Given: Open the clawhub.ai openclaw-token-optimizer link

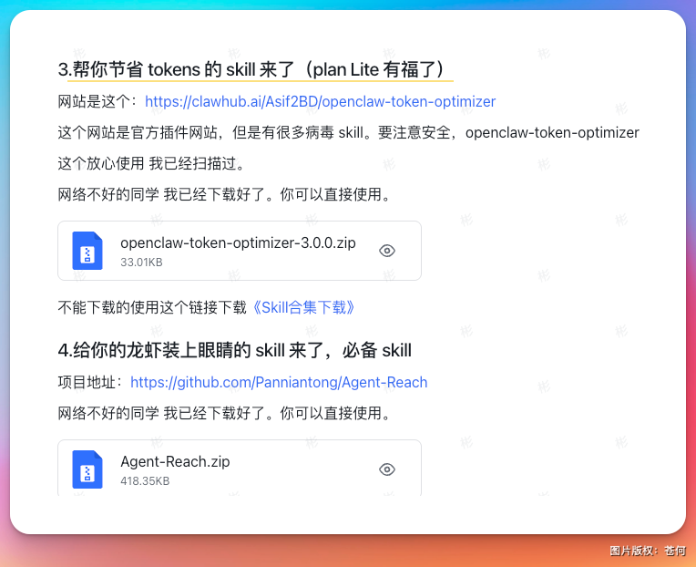Looking at the screenshot, I should click(320, 102).
